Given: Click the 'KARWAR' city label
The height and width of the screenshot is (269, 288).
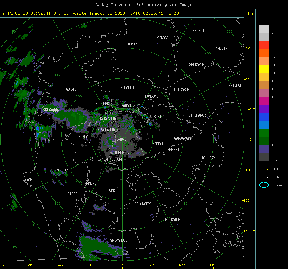Looking at the screenshot, I should tap(26, 180).
